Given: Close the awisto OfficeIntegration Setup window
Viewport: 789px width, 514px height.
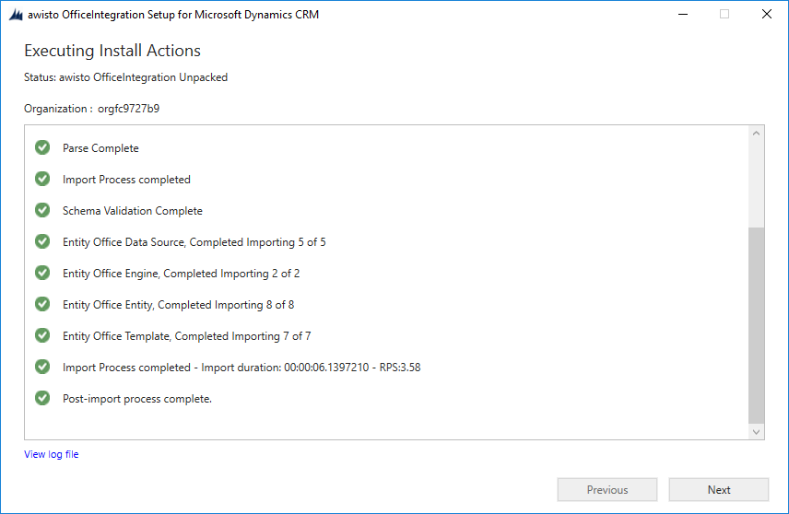Looking at the screenshot, I should [766, 14].
